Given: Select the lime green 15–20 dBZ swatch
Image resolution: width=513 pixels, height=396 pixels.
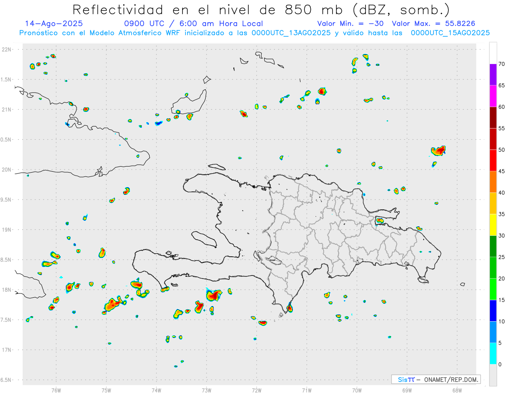Looking at the screenshot, I should [x=493, y=289].
